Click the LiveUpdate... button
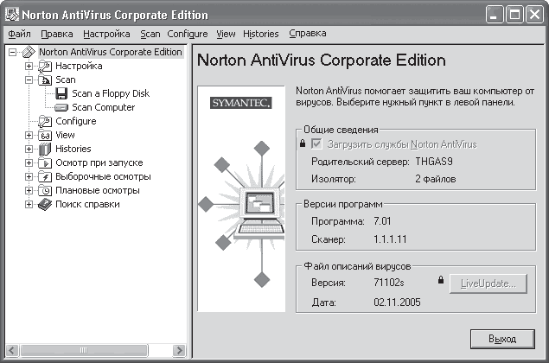The width and height of the screenshot is (549, 363). pos(488,283)
